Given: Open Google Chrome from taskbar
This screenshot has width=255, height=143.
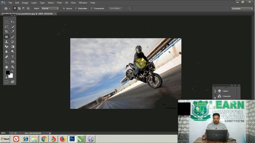Looking at the screenshot, I should [x=44, y=139].
